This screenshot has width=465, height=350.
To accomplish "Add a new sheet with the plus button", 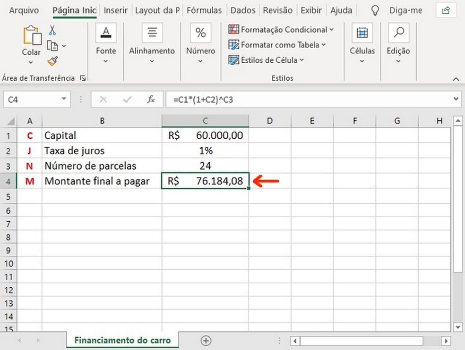I will pos(206,340).
